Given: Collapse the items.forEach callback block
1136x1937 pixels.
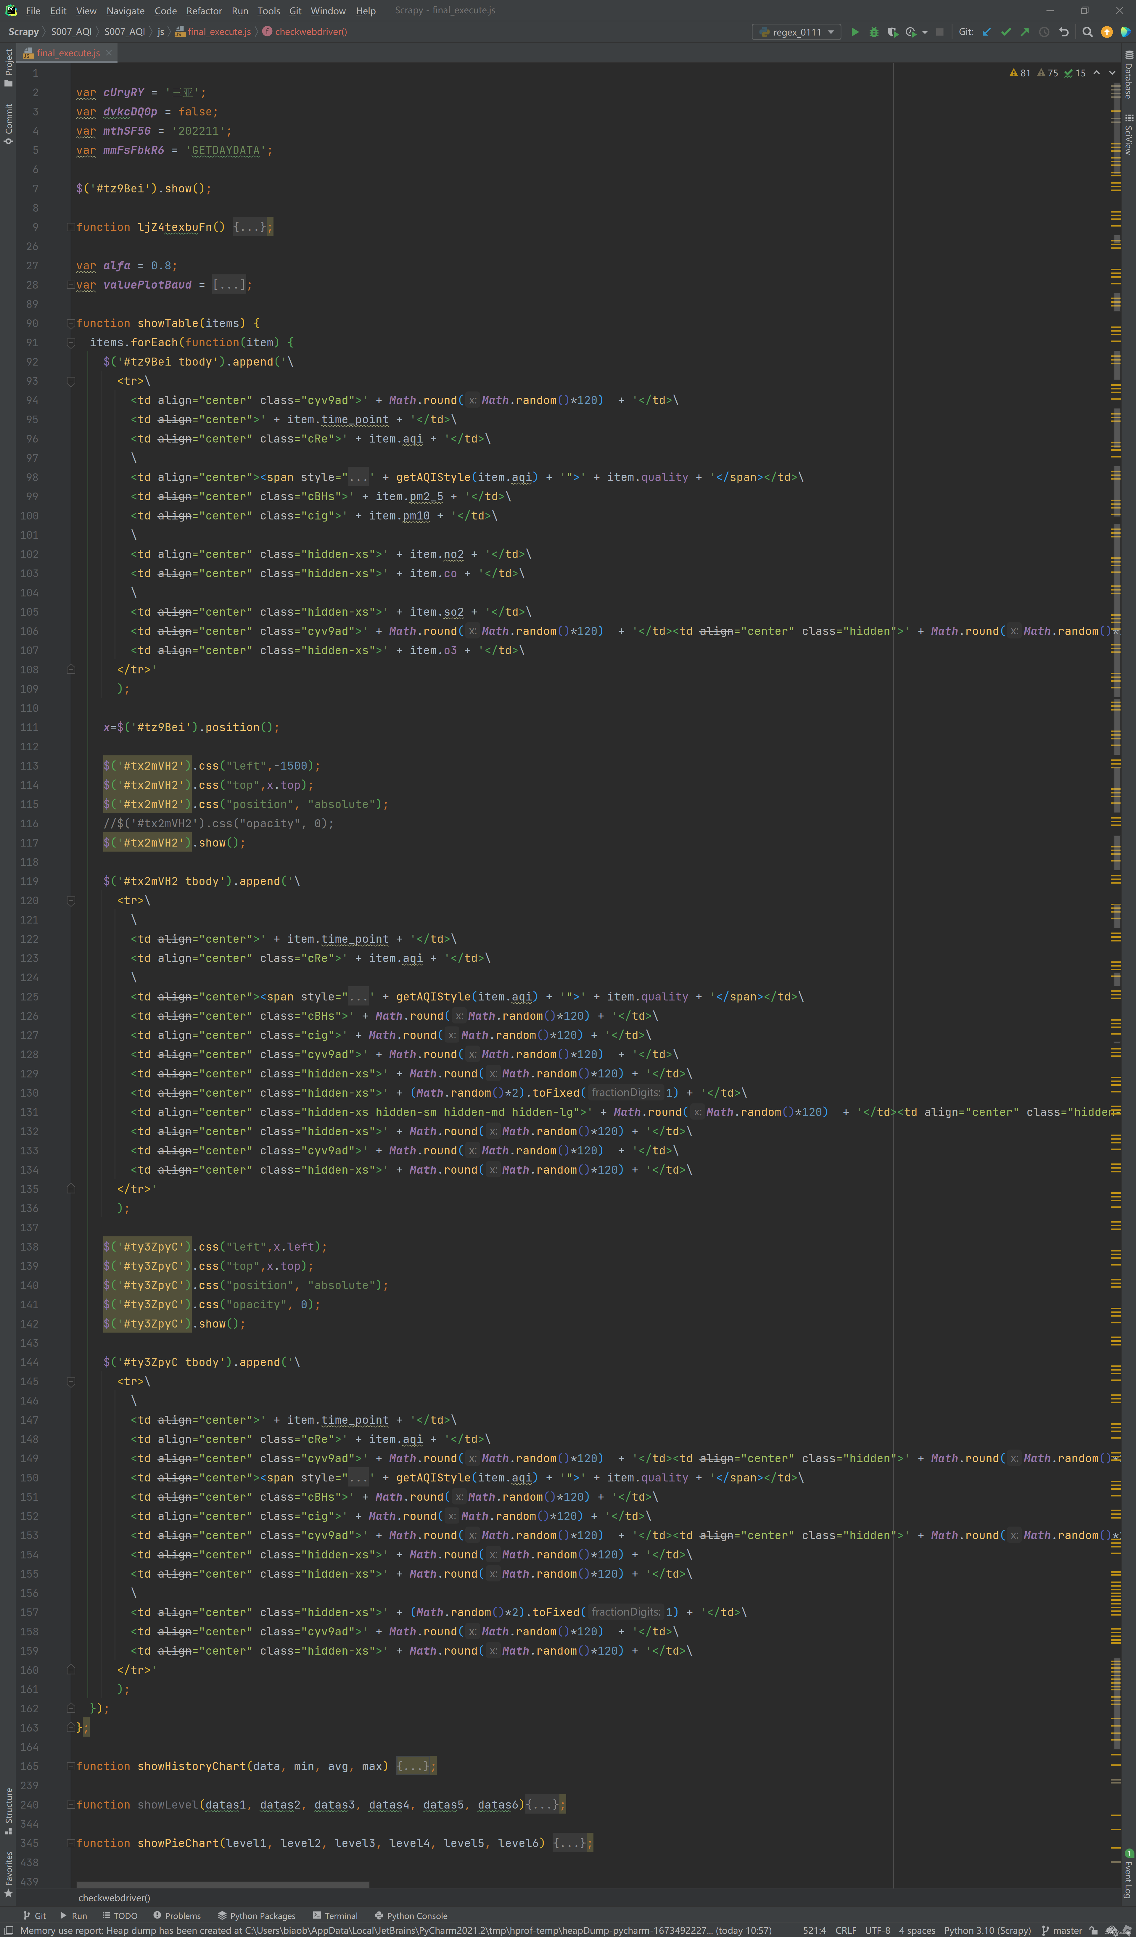Looking at the screenshot, I should pyautogui.click(x=71, y=343).
